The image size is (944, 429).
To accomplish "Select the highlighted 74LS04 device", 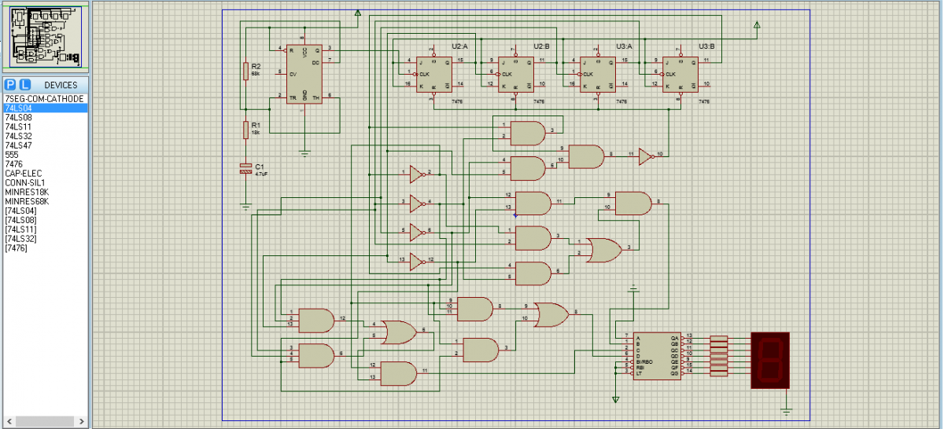I will click(x=44, y=108).
